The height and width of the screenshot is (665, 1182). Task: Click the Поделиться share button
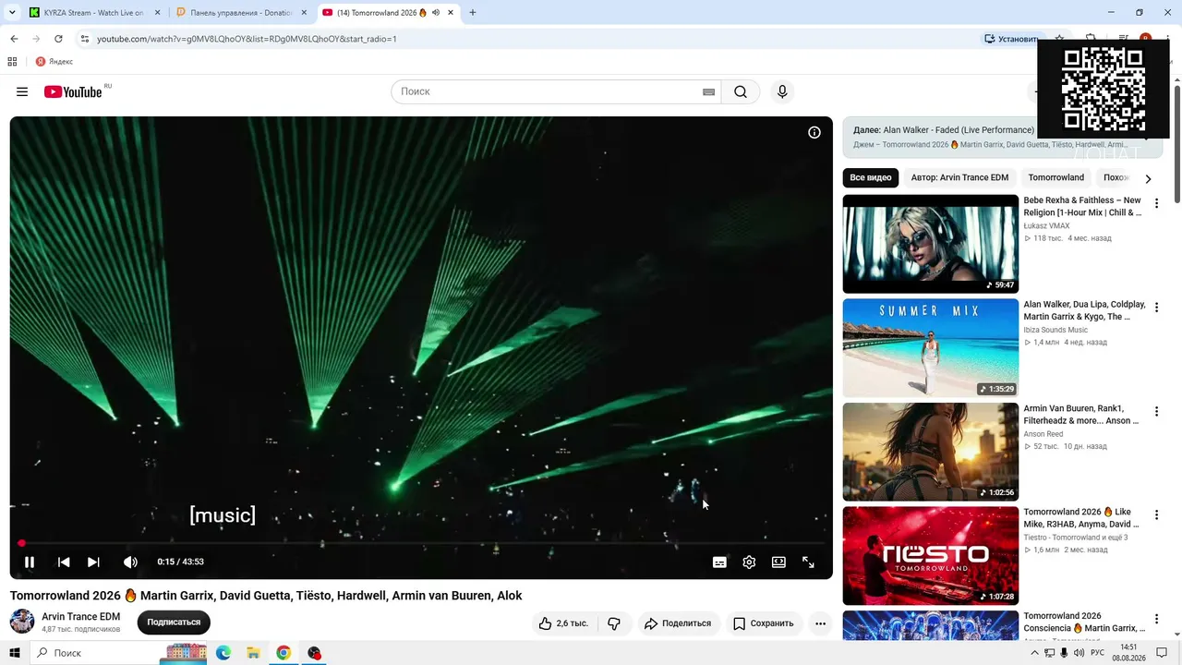[678, 623]
